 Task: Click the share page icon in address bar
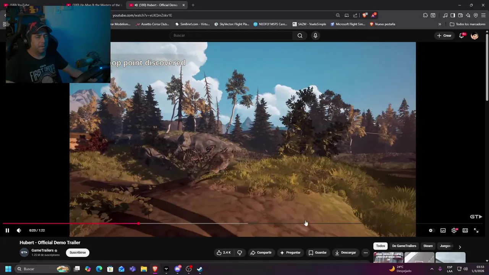(x=355, y=15)
